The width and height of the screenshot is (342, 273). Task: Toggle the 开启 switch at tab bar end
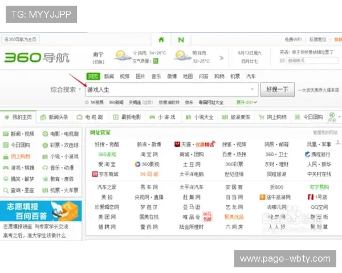point(332,117)
